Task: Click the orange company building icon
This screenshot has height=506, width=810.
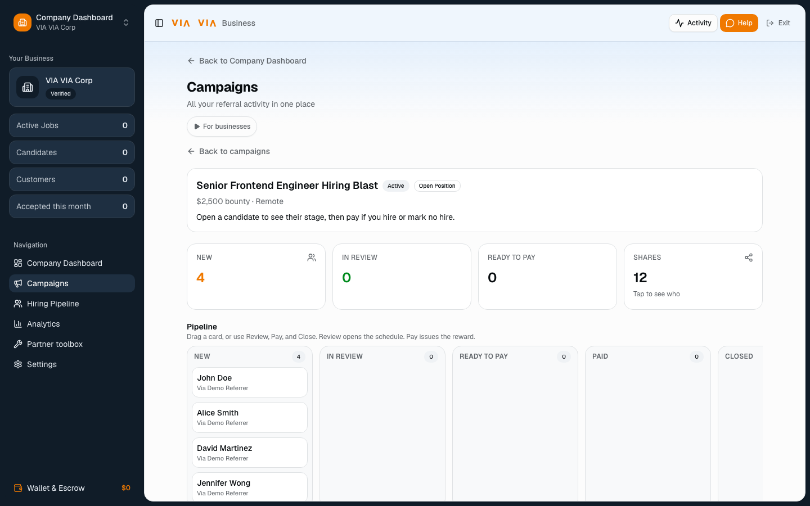Action: (x=22, y=22)
